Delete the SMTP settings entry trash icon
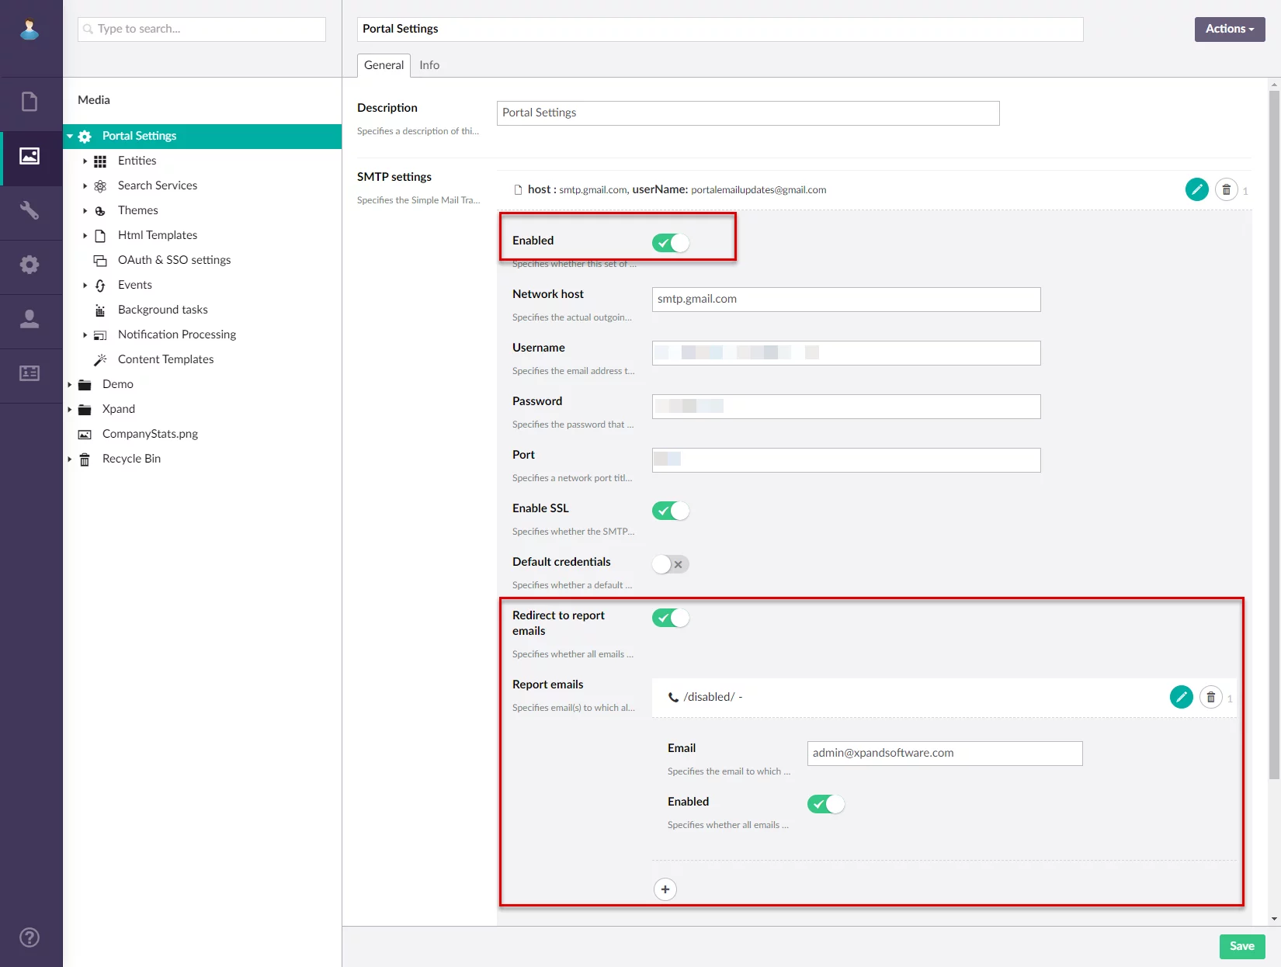Image resolution: width=1281 pixels, height=967 pixels. 1226,189
